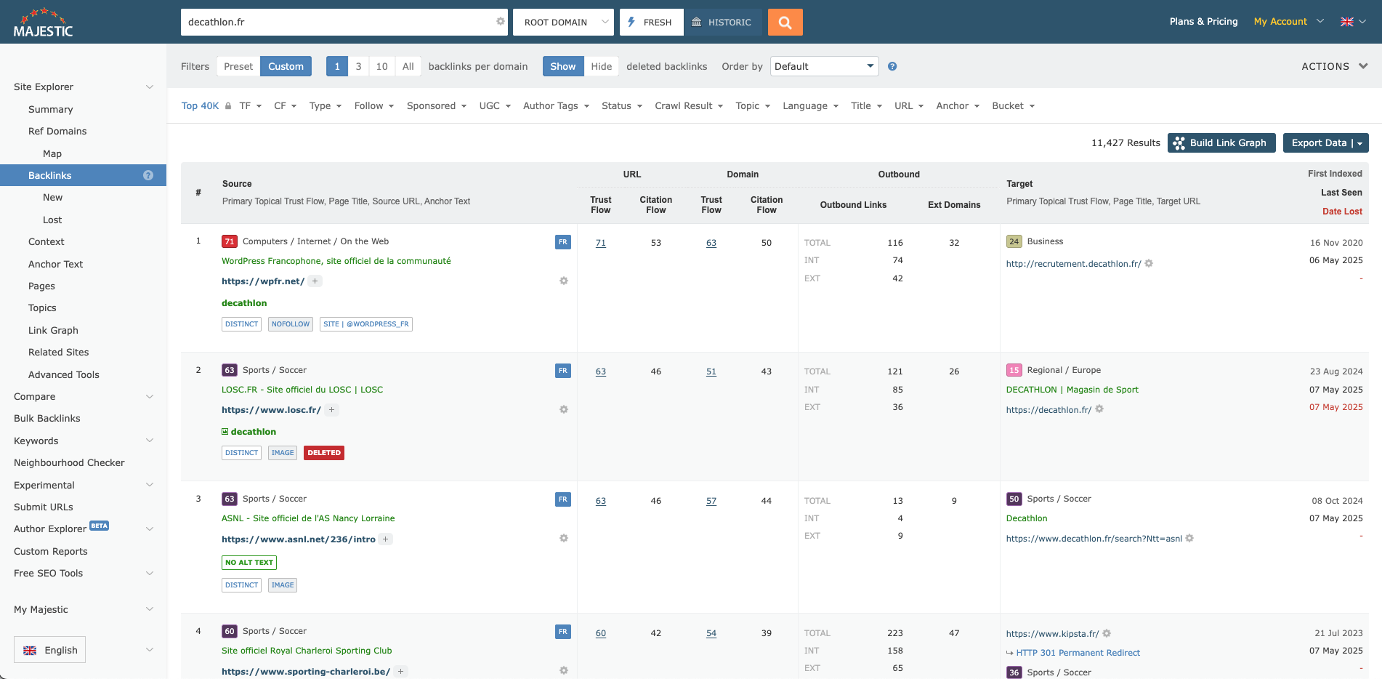Open gear options for the wpfr.net row

coord(564,281)
